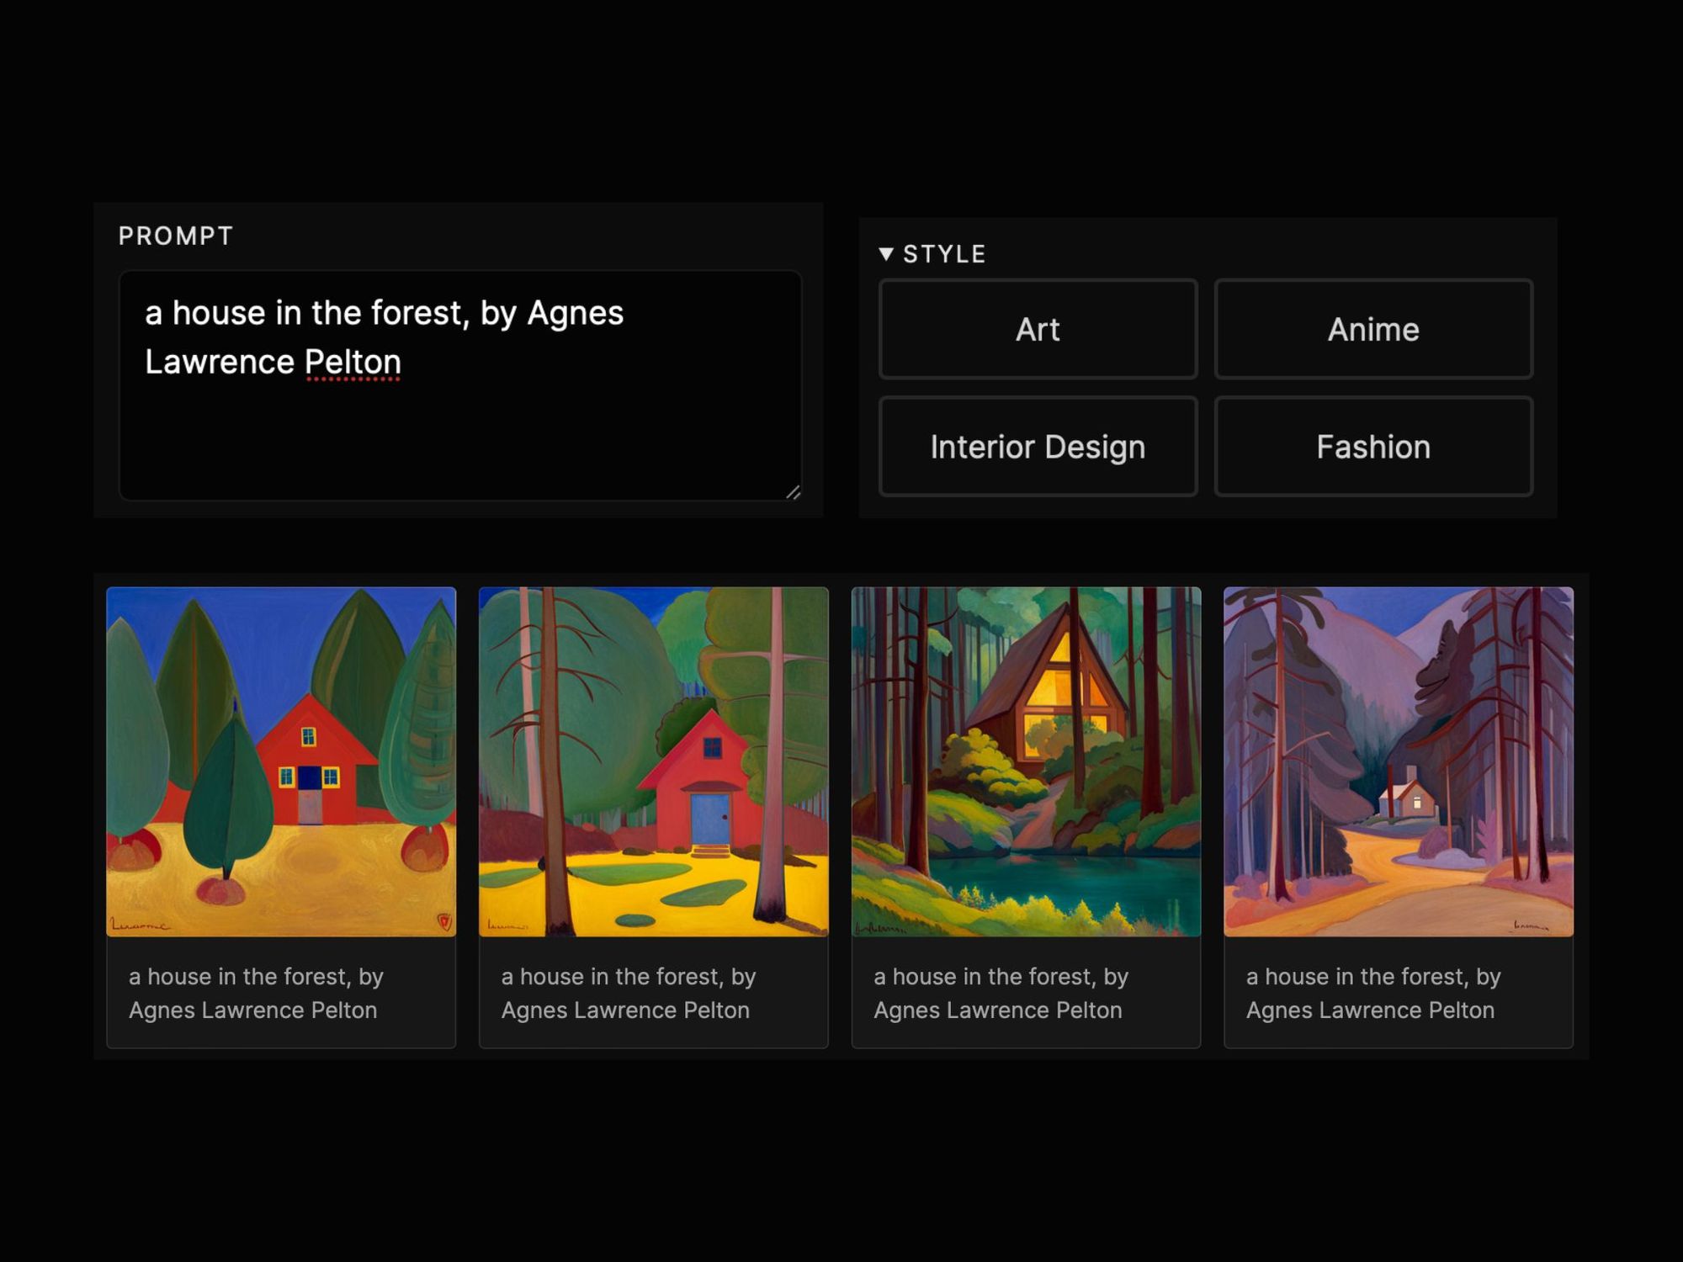Click red shield emblem on first painting

[444, 921]
